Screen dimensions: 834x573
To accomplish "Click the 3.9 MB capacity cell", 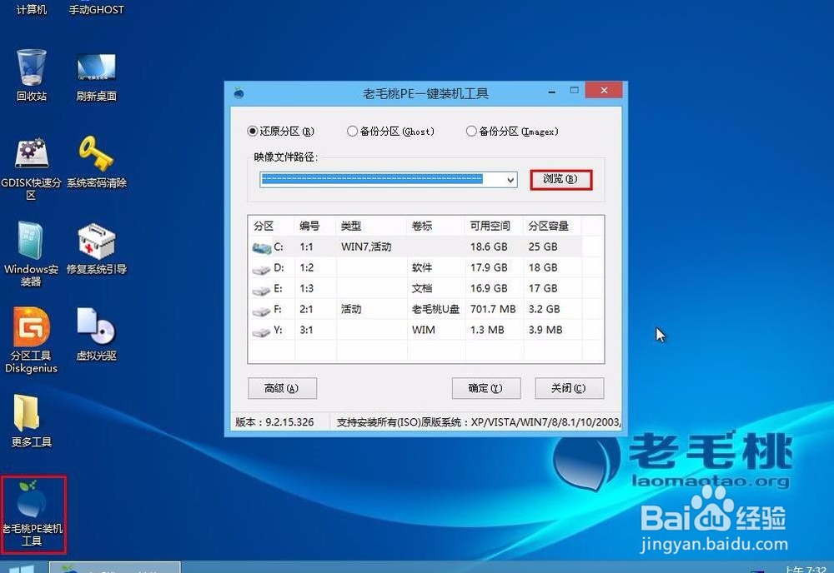I will coord(545,330).
